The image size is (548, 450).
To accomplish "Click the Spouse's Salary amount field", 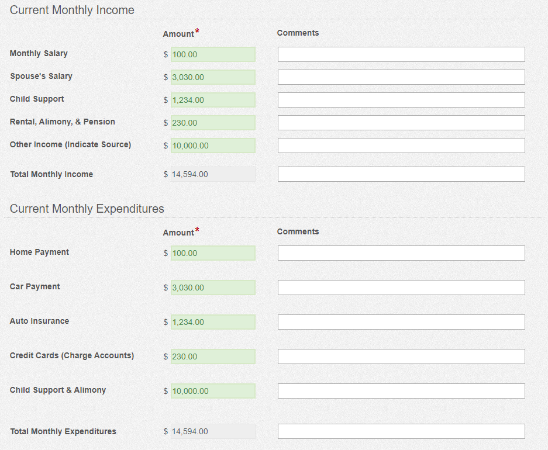I will click(213, 77).
